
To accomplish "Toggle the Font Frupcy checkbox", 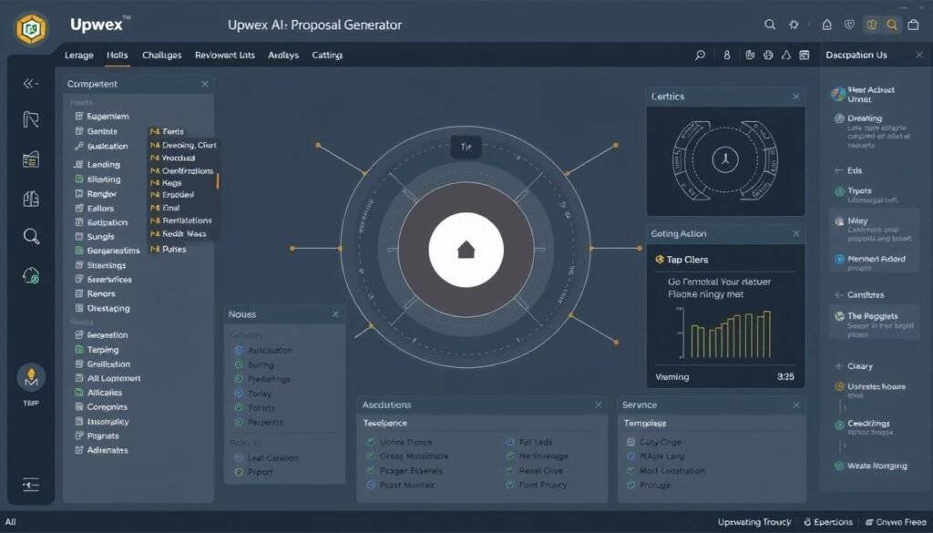I will coord(510,485).
